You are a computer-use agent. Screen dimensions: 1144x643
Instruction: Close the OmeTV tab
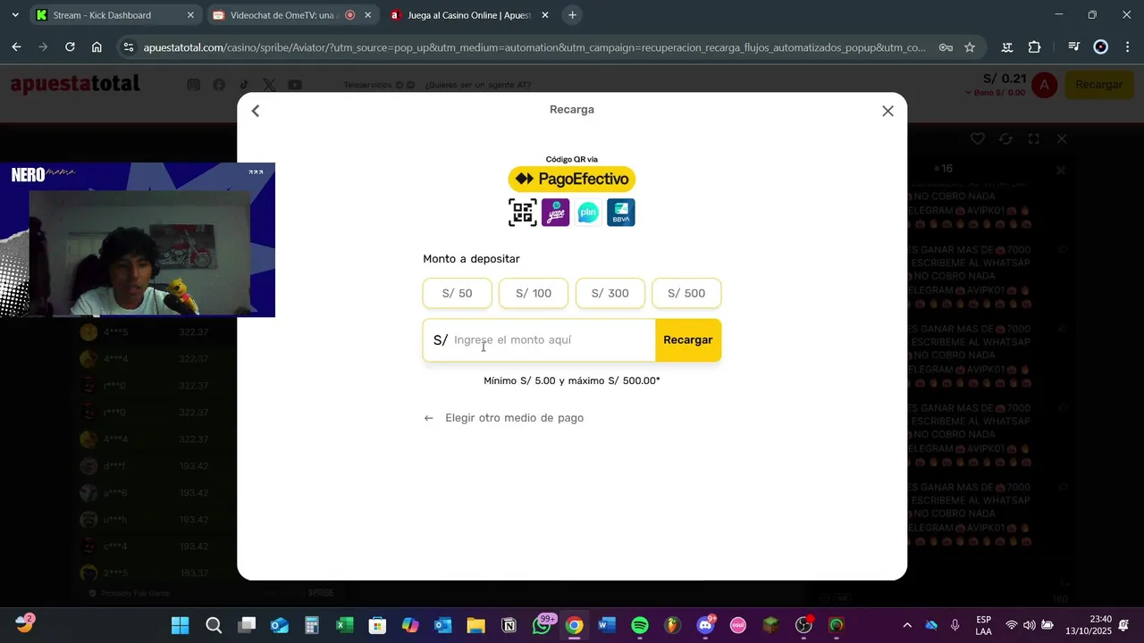coord(367,15)
